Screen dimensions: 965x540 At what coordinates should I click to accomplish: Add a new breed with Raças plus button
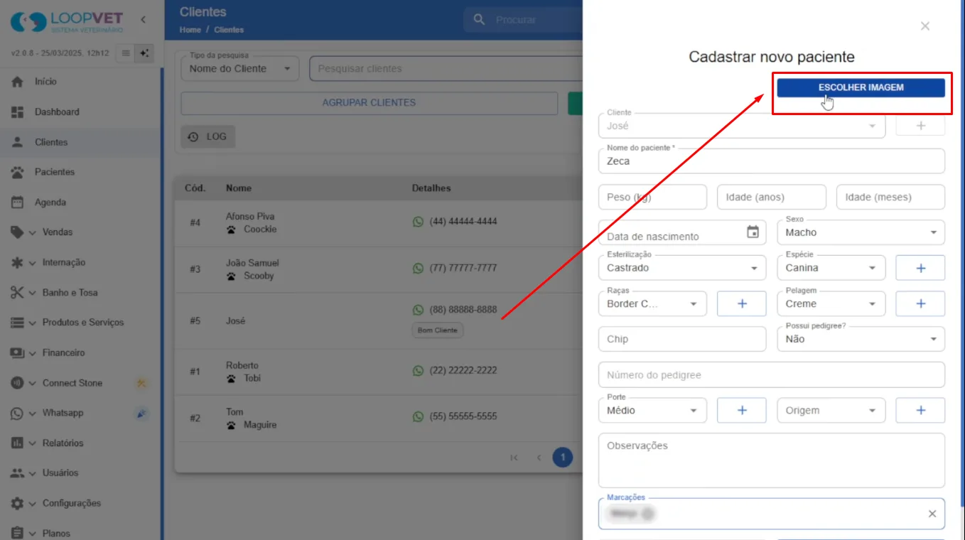pyautogui.click(x=742, y=303)
